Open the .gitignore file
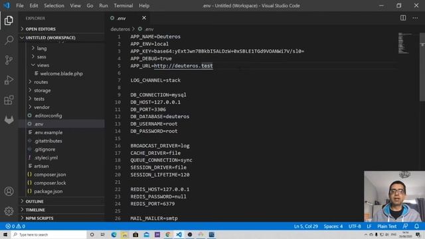 pos(62,149)
